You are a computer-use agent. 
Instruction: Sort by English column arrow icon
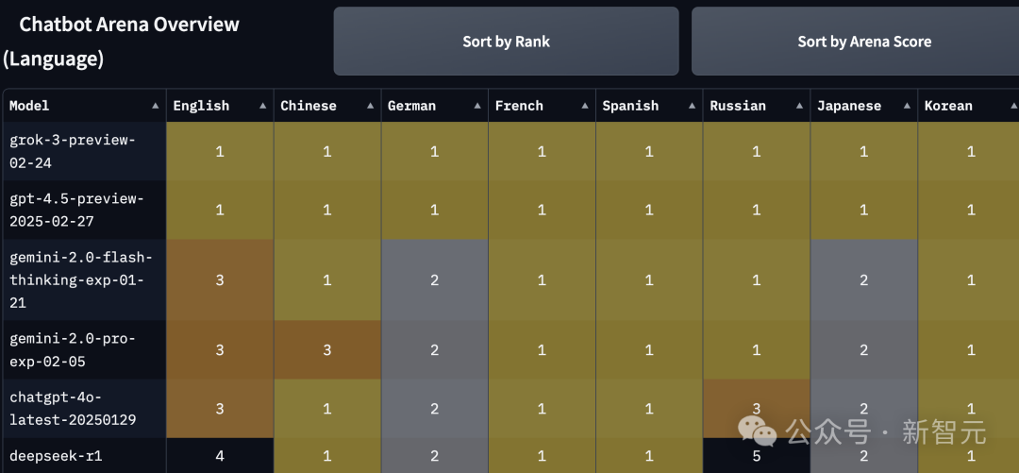click(262, 106)
